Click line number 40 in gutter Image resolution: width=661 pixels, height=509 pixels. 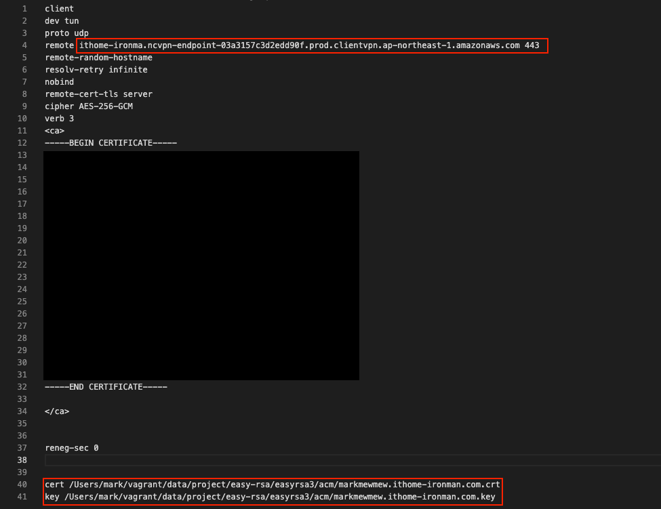(22, 485)
